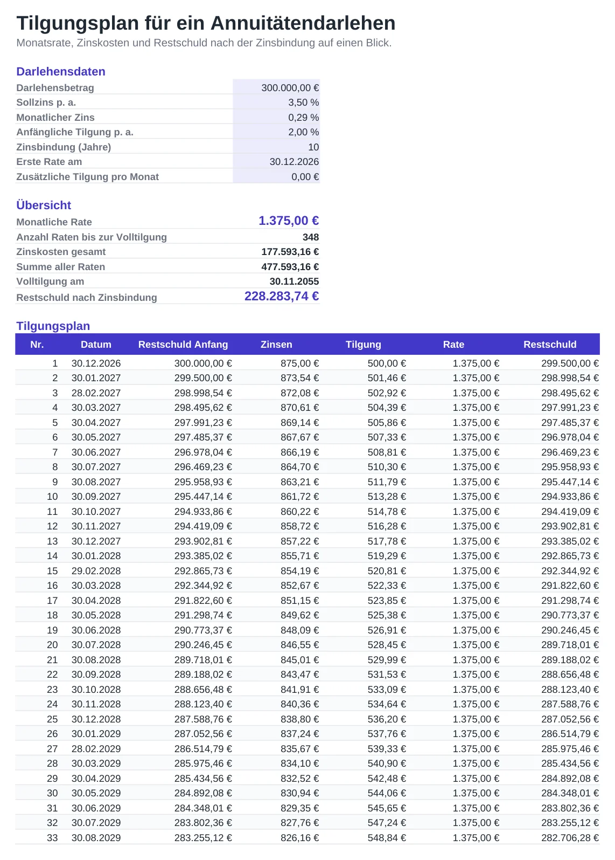Click the Tilgung cell 504,39 €
The image size is (615, 860).
(x=387, y=408)
